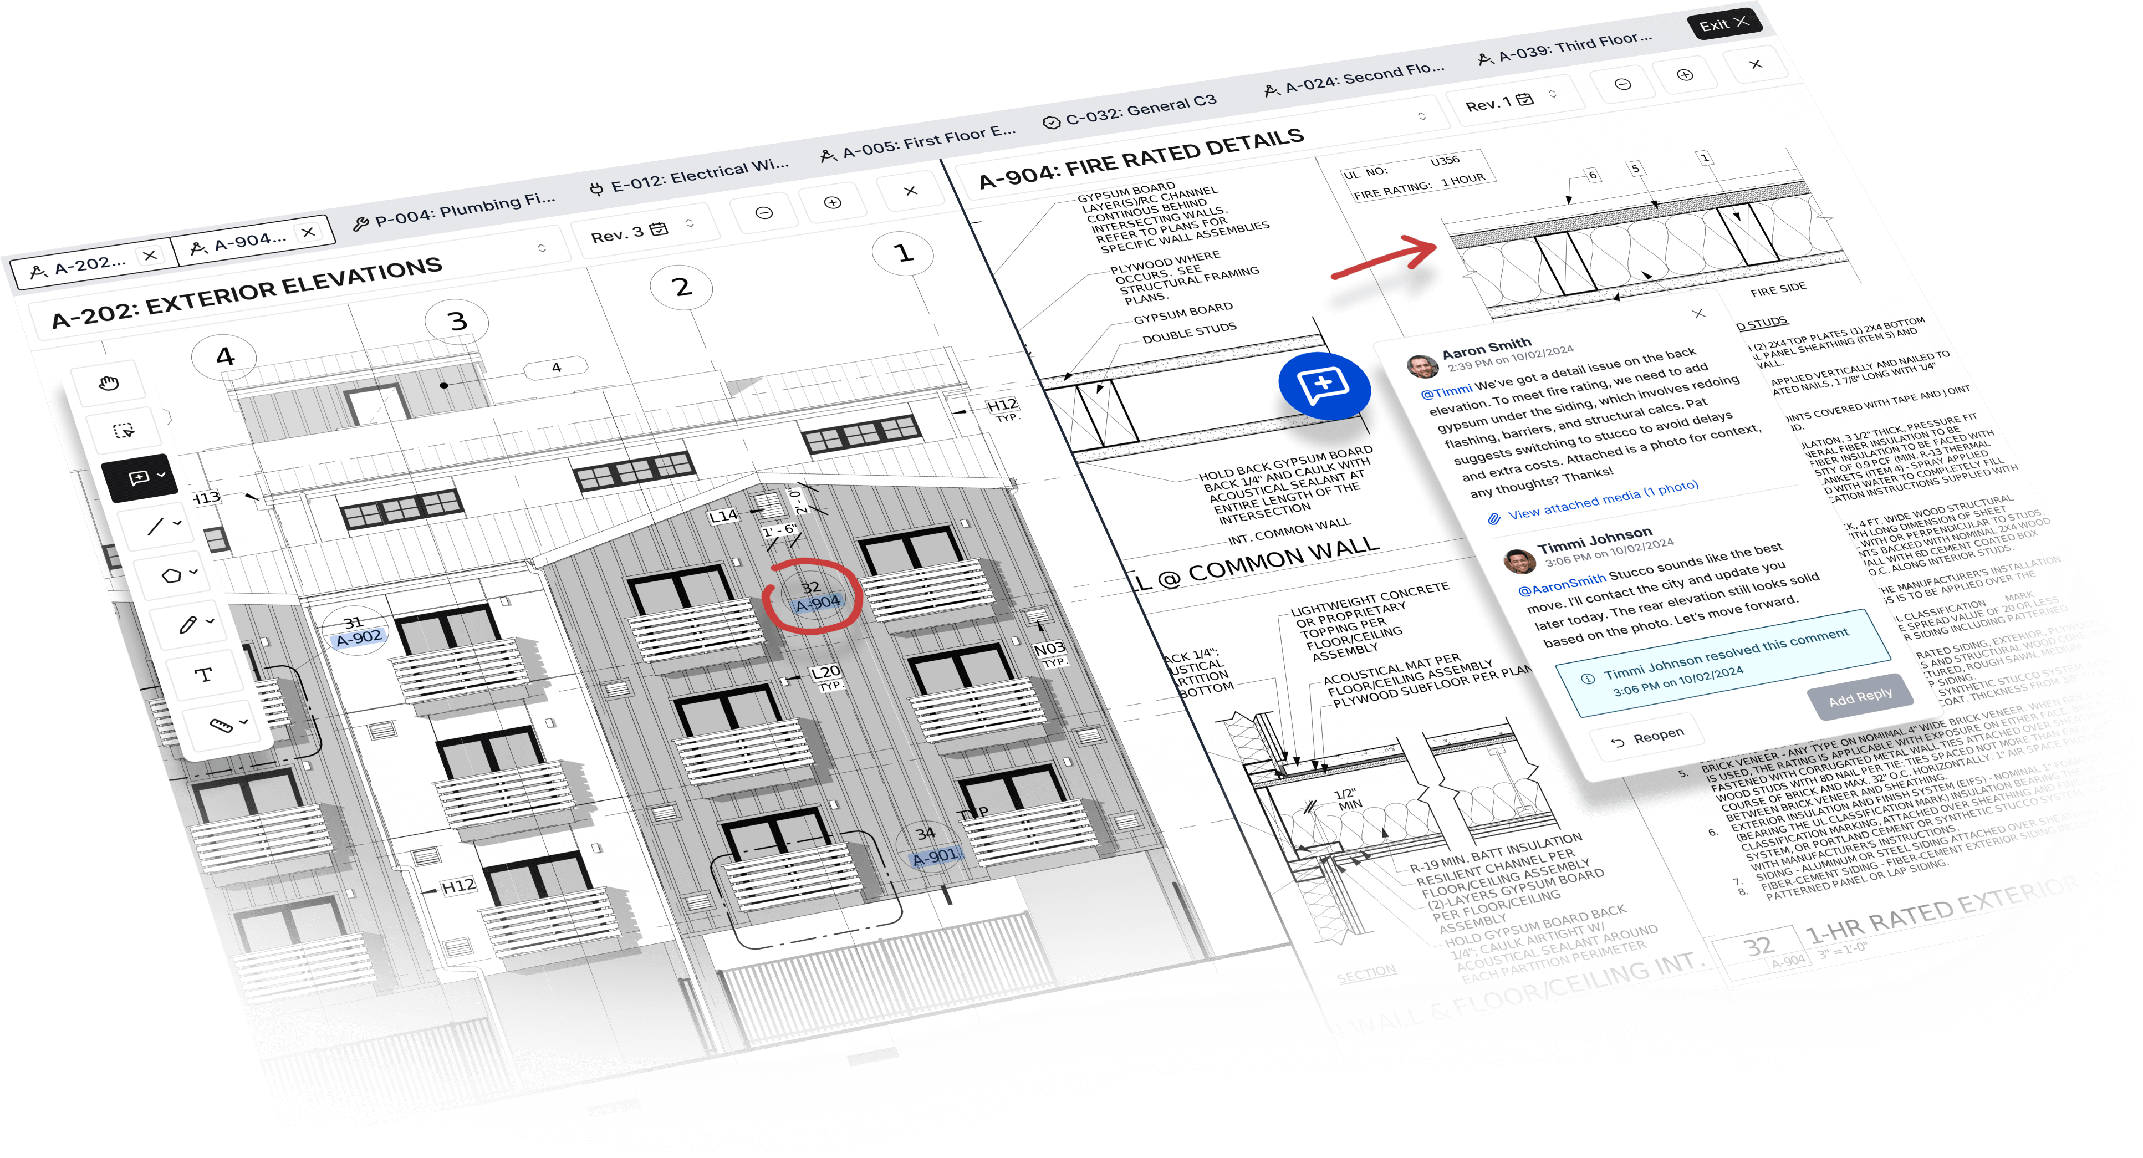This screenshot has height=1158, width=2143.
Task: Expand ruler tool options chevron
Action: [x=244, y=722]
